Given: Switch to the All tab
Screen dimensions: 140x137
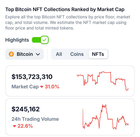Looking at the screenshot, I should pos(59,54).
